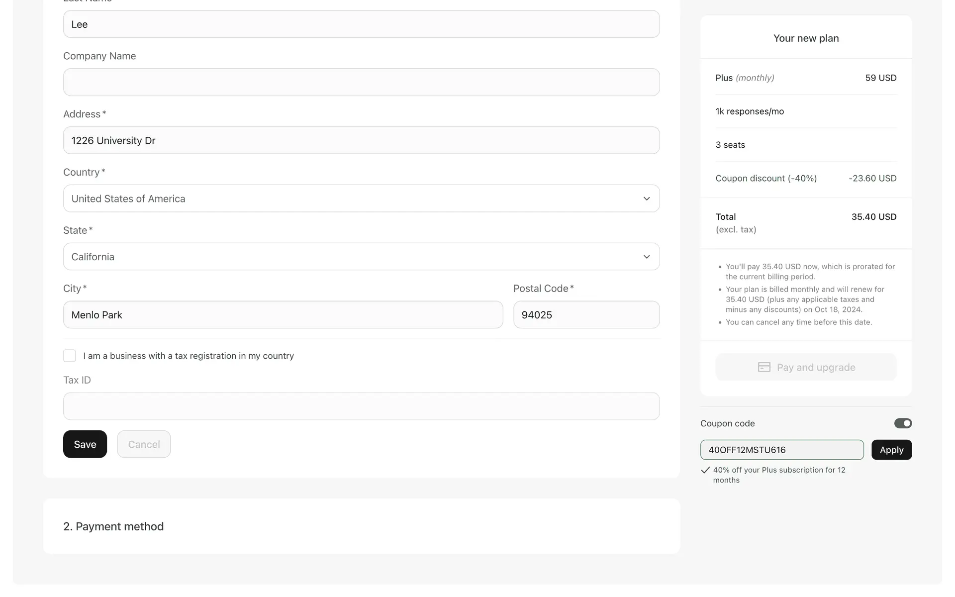Apply the coupon code
This screenshot has width=955, height=597.
point(891,450)
